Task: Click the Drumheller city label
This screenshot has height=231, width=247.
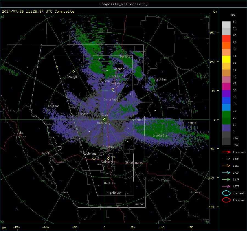Action: tap(161, 135)
